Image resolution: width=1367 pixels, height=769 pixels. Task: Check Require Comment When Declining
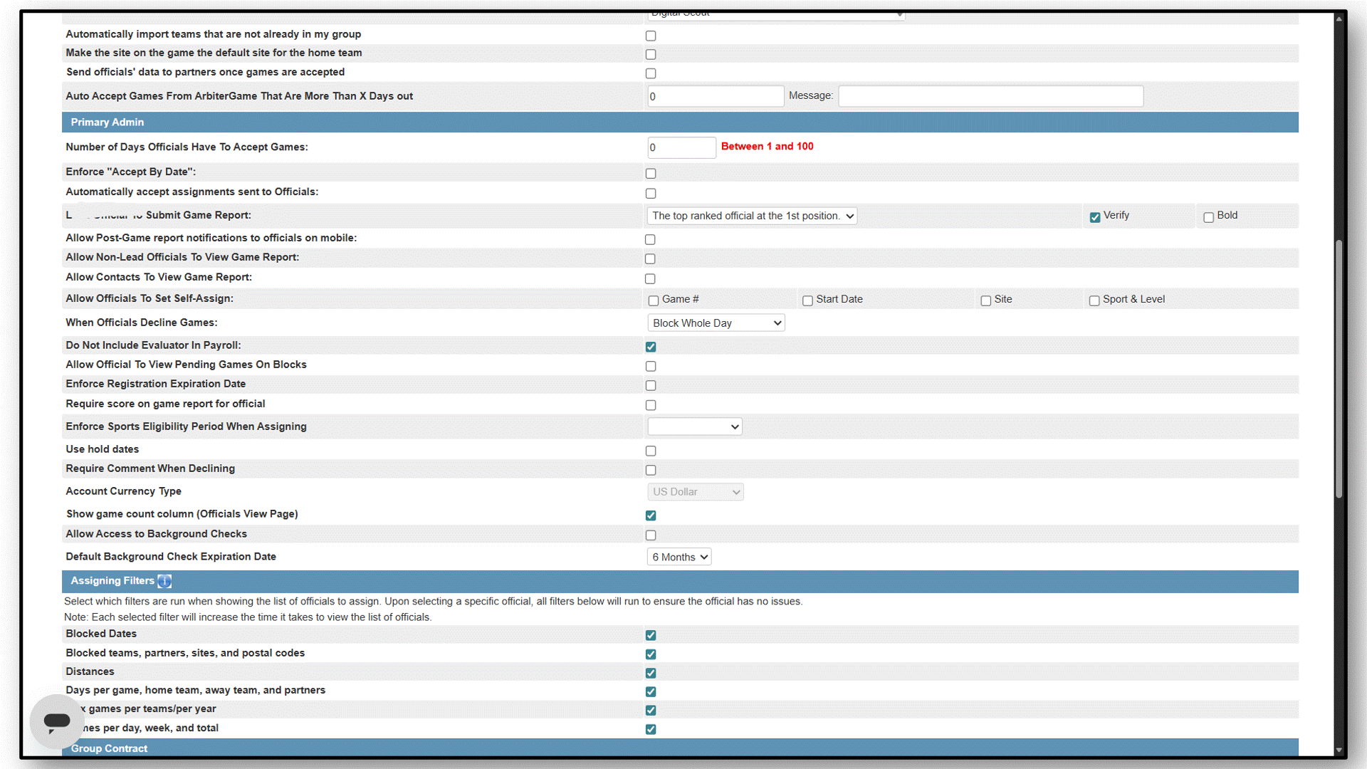pyautogui.click(x=651, y=470)
